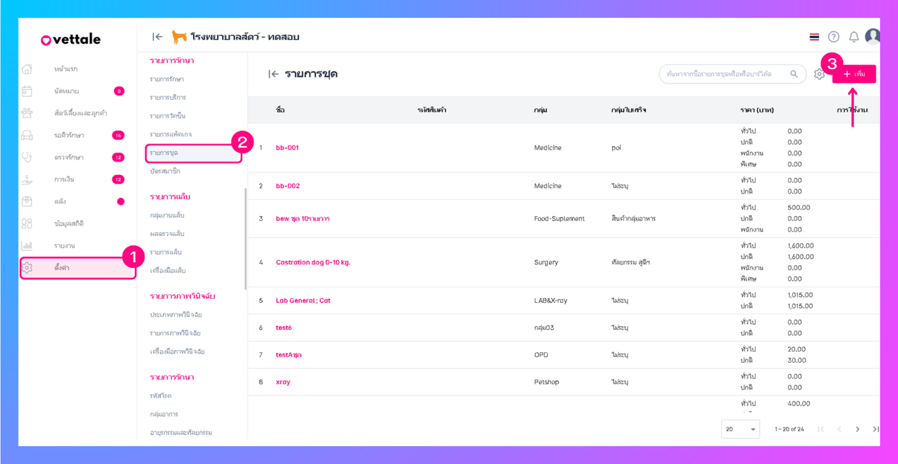
Task: Click the paw icon for สัตว์เลี้ยงและลูกค้า
Action: [x=27, y=113]
